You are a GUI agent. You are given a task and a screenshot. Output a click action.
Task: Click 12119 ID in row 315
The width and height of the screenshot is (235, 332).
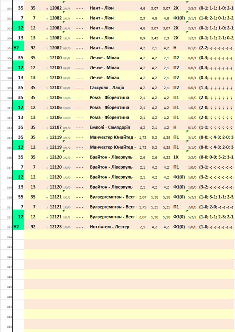[x=55, y=148]
